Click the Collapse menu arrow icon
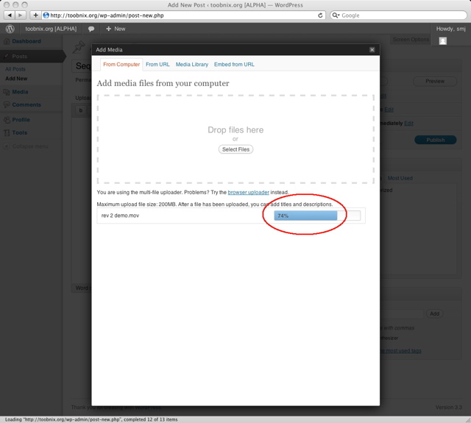The width and height of the screenshot is (471, 423). [x=7, y=146]
